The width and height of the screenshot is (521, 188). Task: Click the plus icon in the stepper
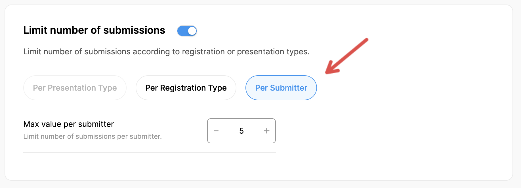click(x=266, y=131)
